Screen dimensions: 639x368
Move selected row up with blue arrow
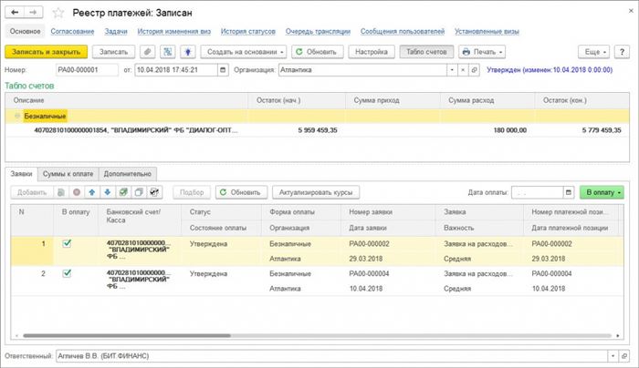pos(92,192)
